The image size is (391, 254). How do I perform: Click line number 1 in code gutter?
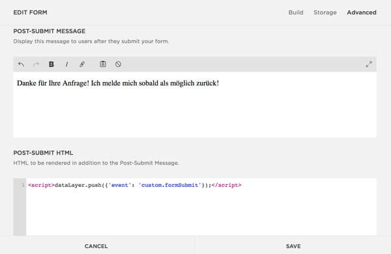pyautogui.click(x=23, y=185)
